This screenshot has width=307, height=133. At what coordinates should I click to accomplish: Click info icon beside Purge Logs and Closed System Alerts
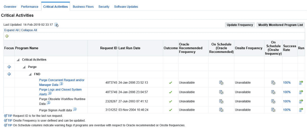click(49, 94)
